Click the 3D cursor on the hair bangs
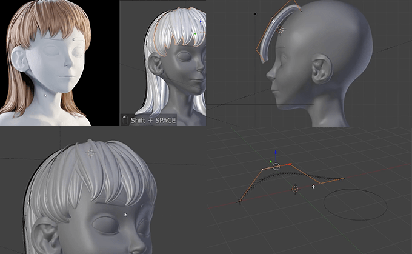The width and height of the screenshot is (412, 254). click(91, 153)
